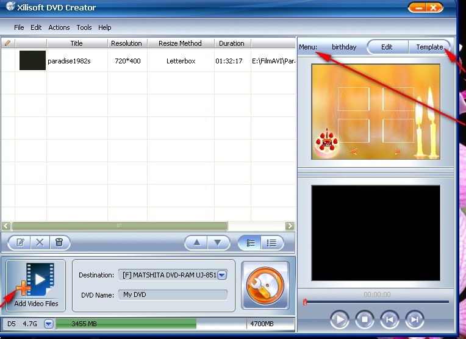Click the 3455 MB used space label
466x339 pixels.
click(x=84, y=324)
